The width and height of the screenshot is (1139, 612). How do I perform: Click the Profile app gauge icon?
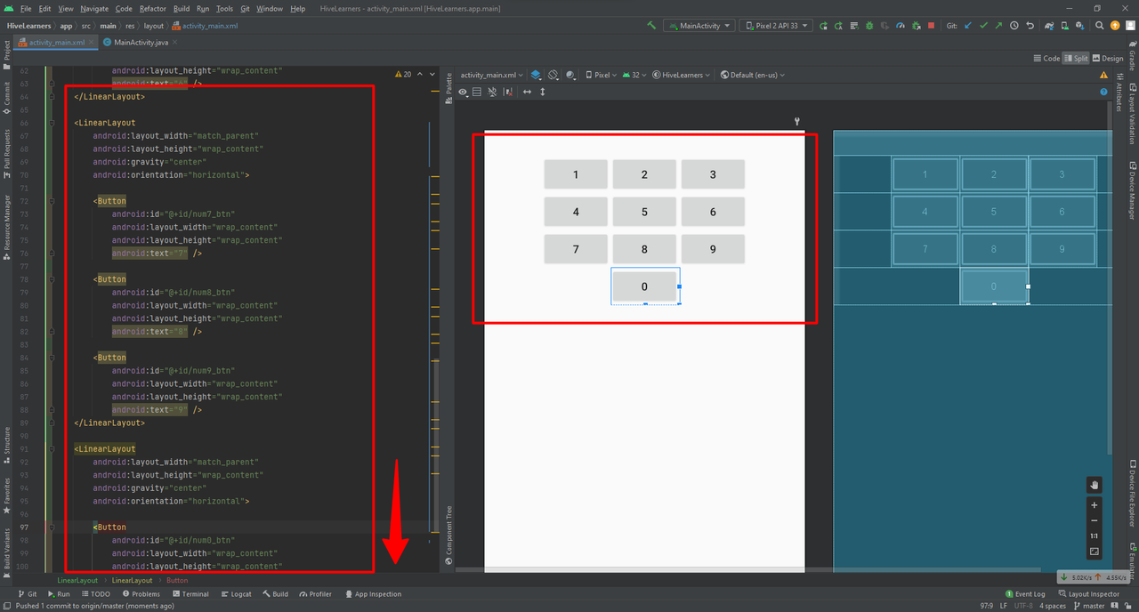pos(900,26)
